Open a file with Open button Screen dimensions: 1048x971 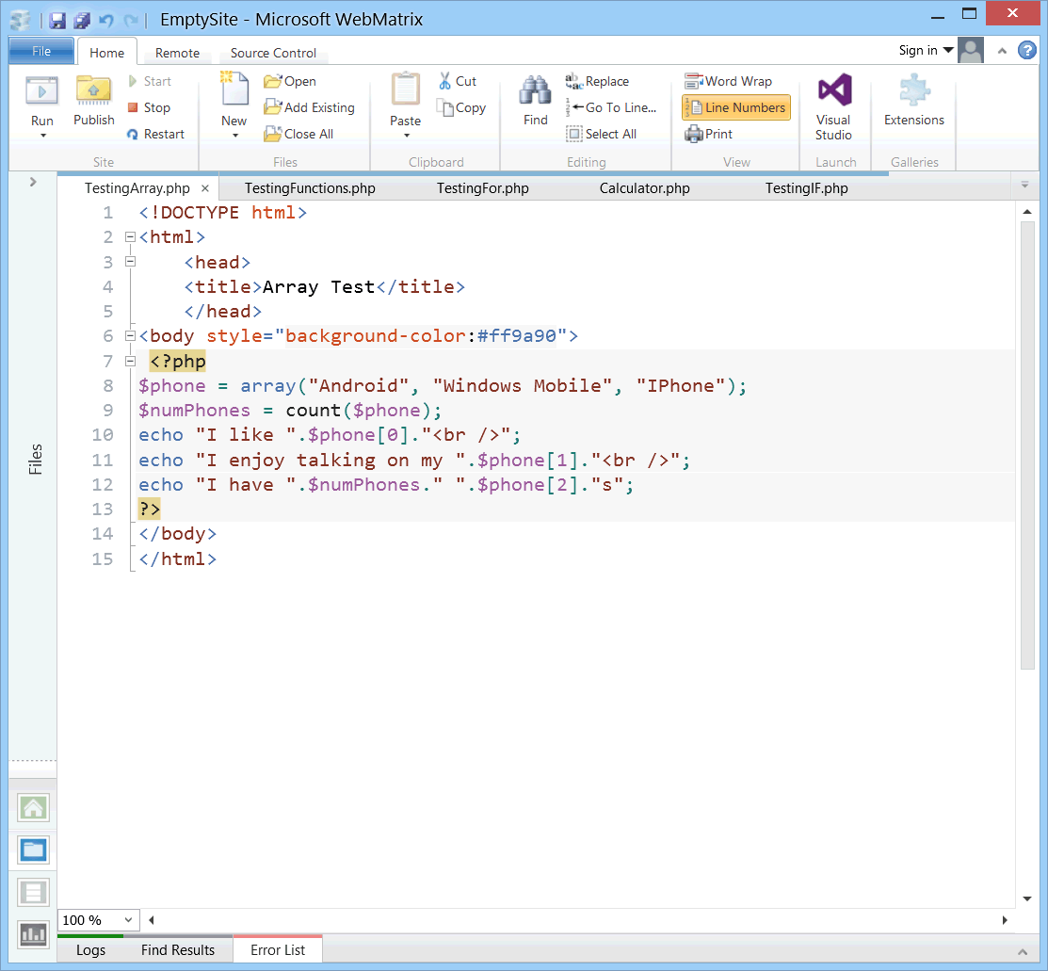tap(290, 81)
